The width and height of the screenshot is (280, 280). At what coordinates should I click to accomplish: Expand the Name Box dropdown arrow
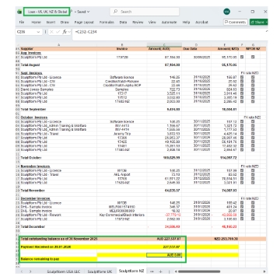tap(38, 32)
